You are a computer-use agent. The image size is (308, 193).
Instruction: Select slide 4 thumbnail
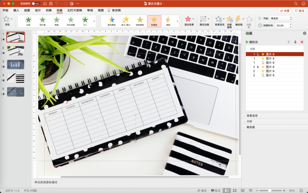(x=16, y=78)
